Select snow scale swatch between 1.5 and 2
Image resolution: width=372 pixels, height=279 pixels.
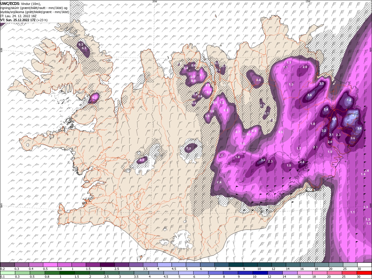pyautogui.click(x=93, y=265)
